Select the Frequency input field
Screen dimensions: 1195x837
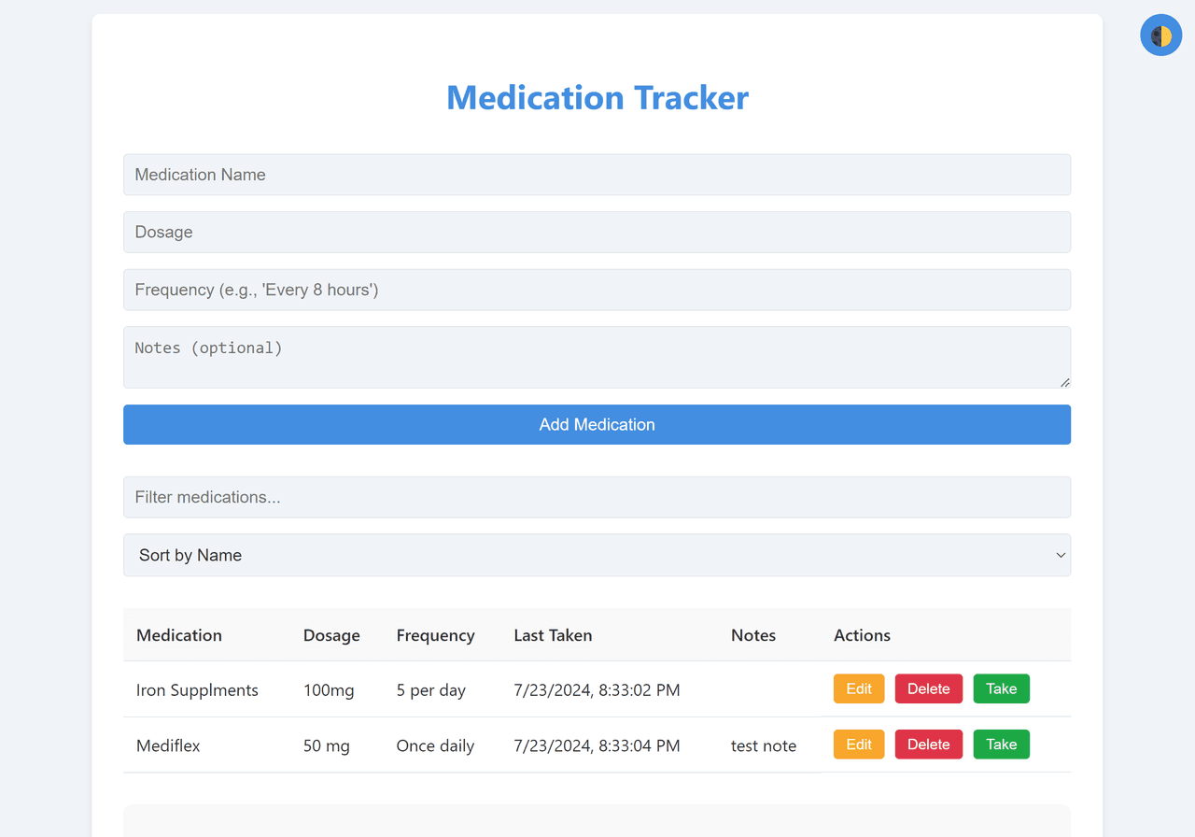click(x=597, y=290)
